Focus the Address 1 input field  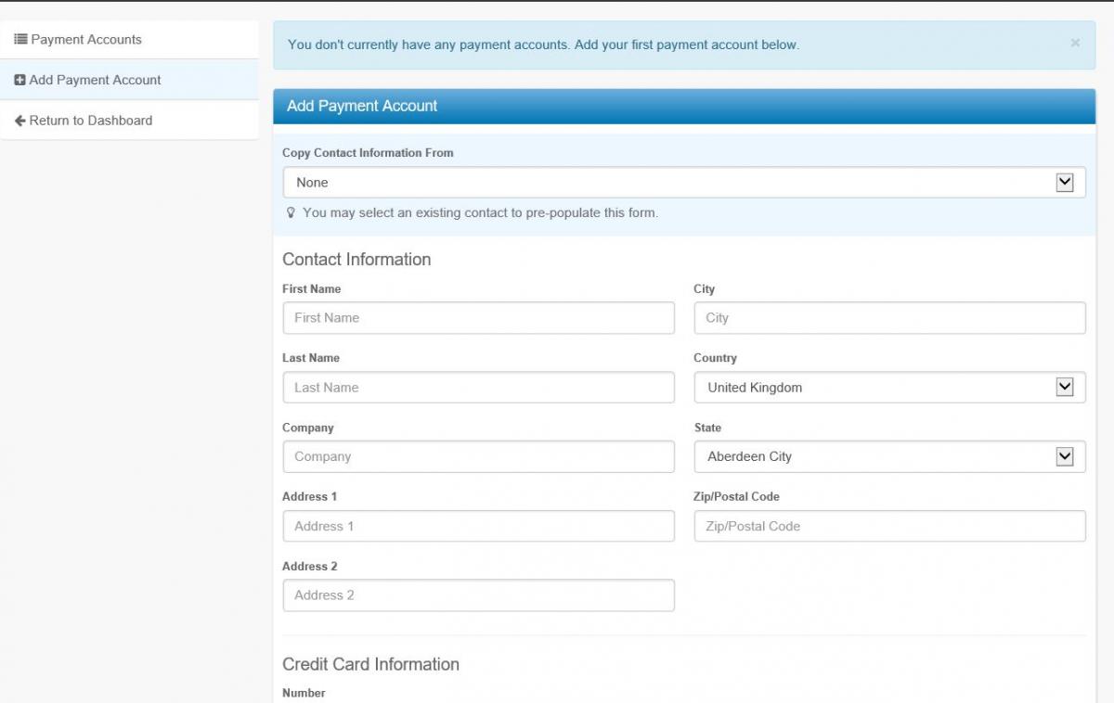pyautogui.click(x=479, y=526)
